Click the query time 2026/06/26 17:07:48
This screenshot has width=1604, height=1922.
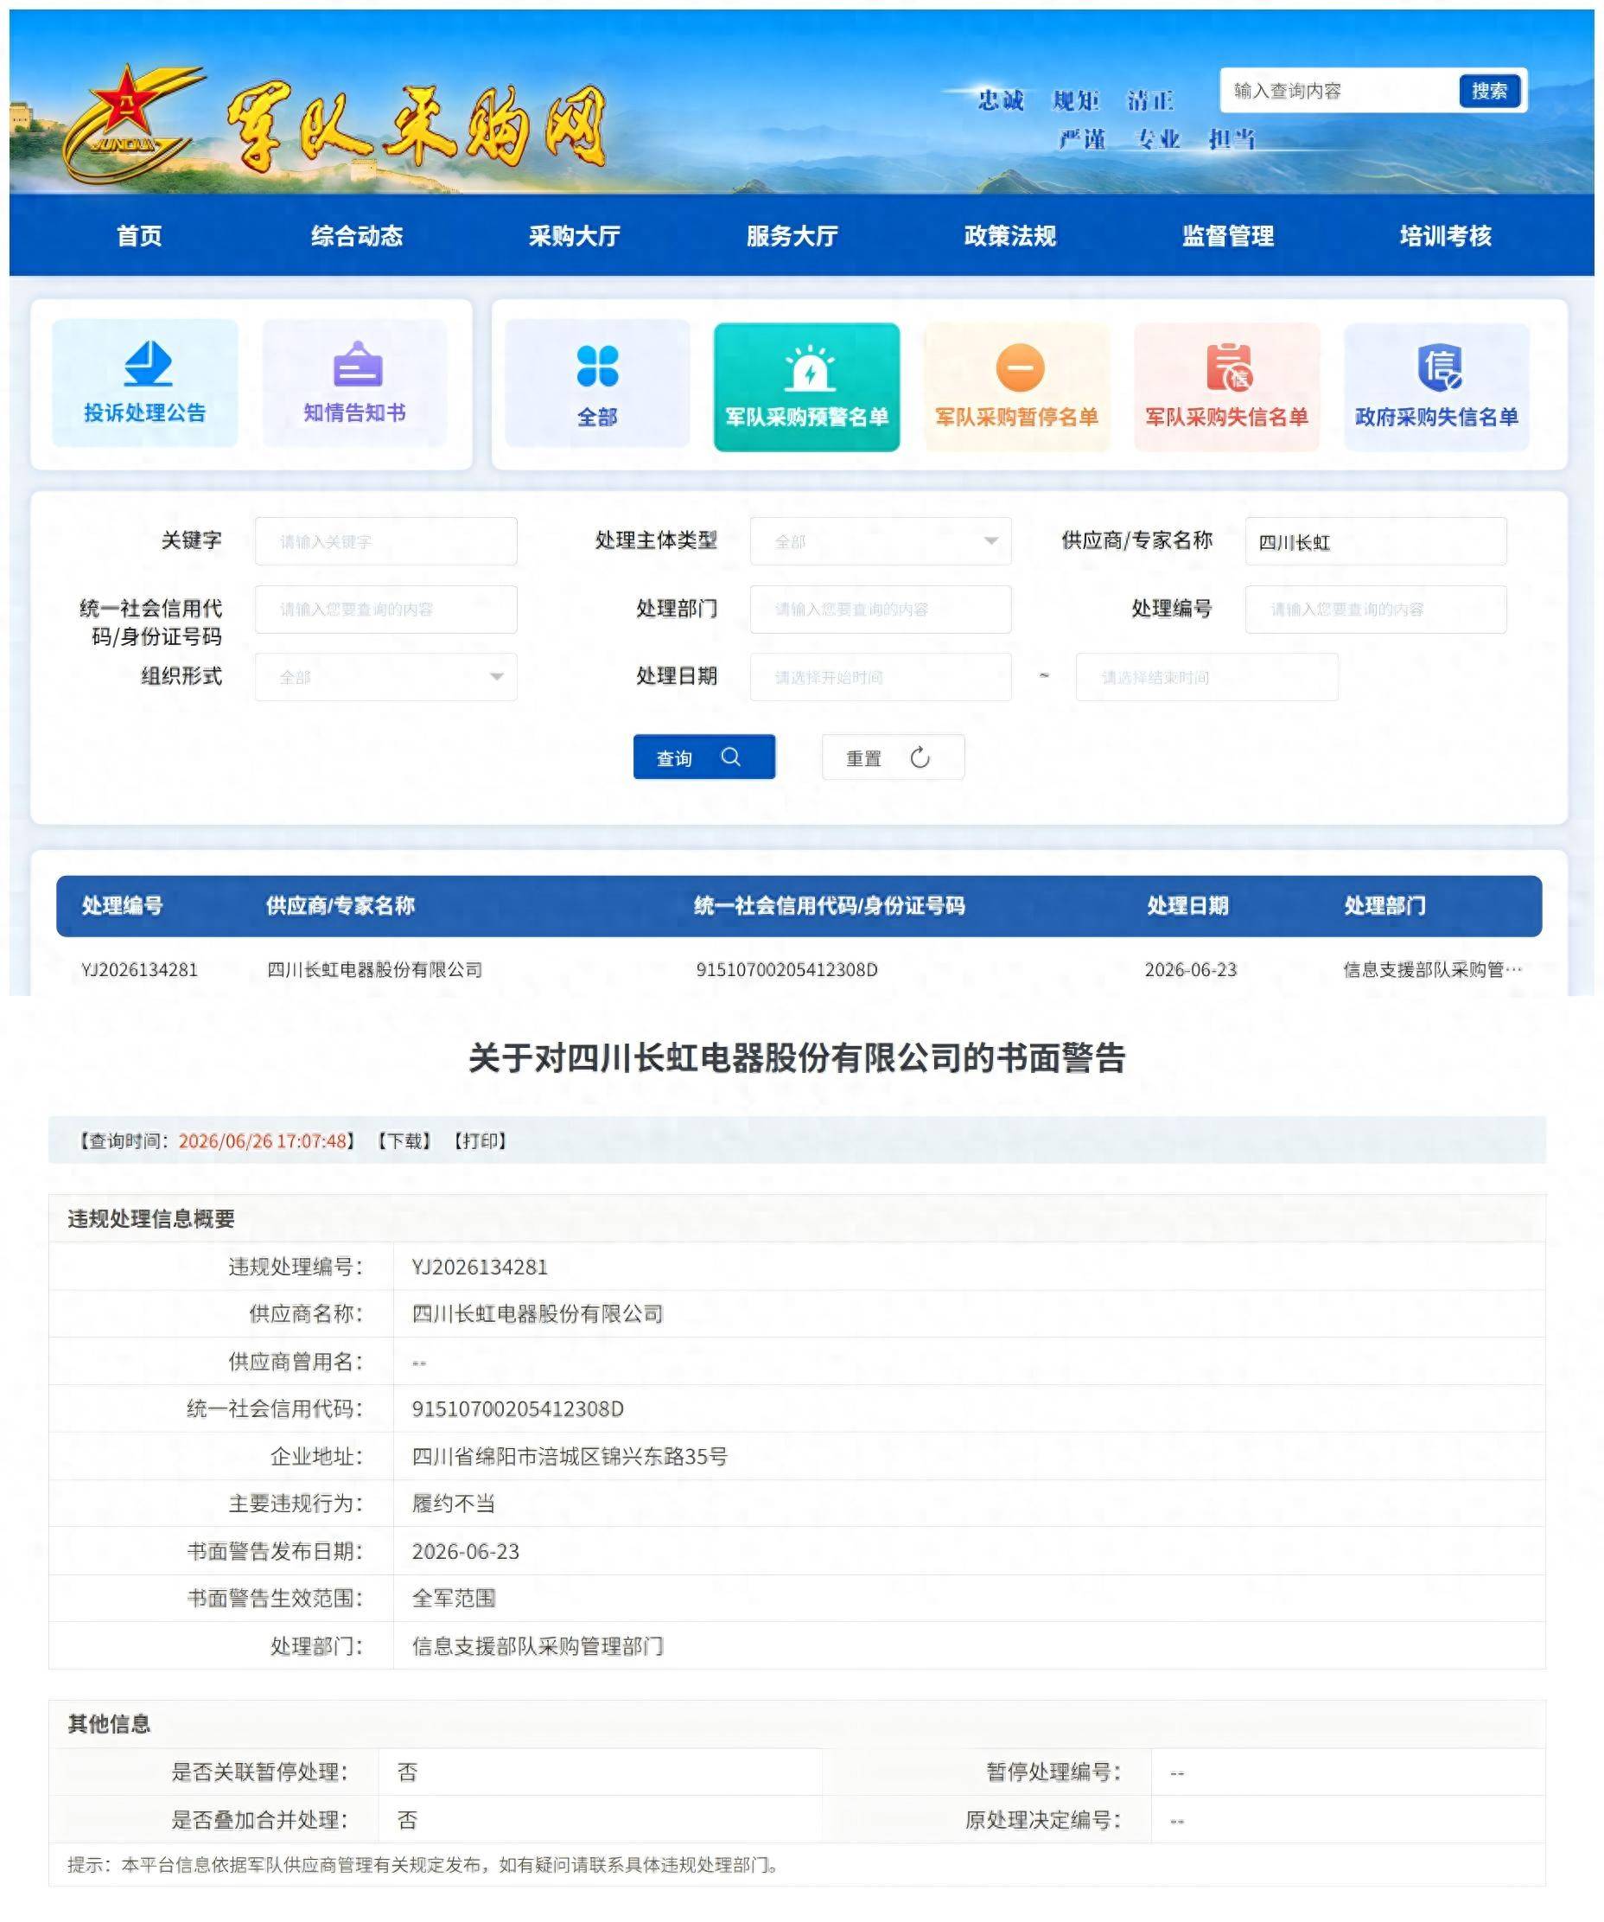tap(263, 1141)
